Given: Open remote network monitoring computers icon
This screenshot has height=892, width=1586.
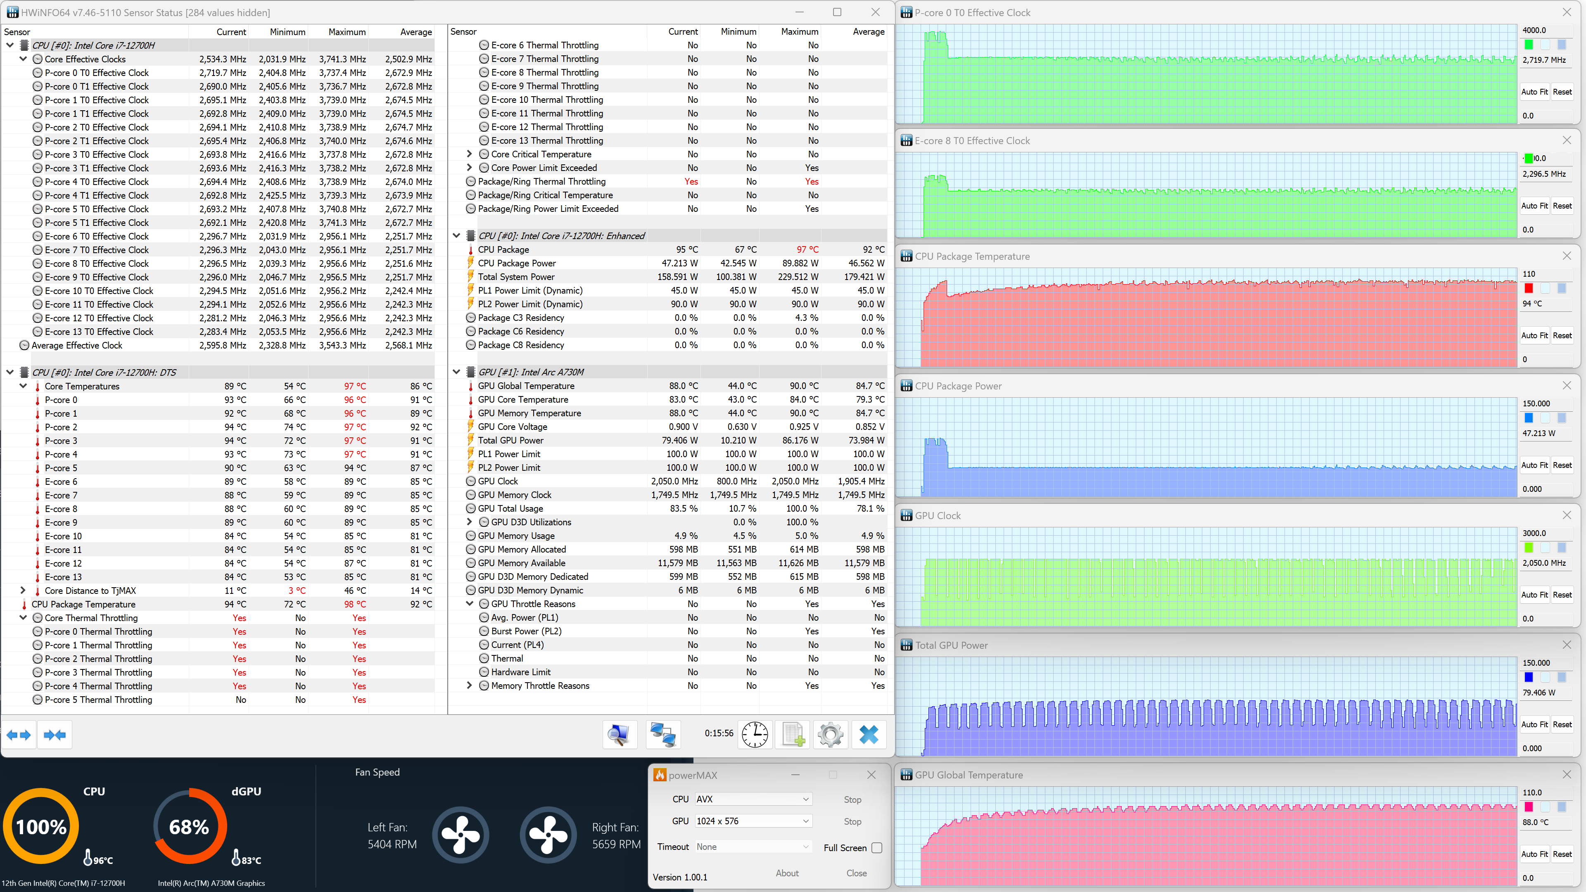Looking at the screenshot, I should pyautogui.click(x=663, y=734).
